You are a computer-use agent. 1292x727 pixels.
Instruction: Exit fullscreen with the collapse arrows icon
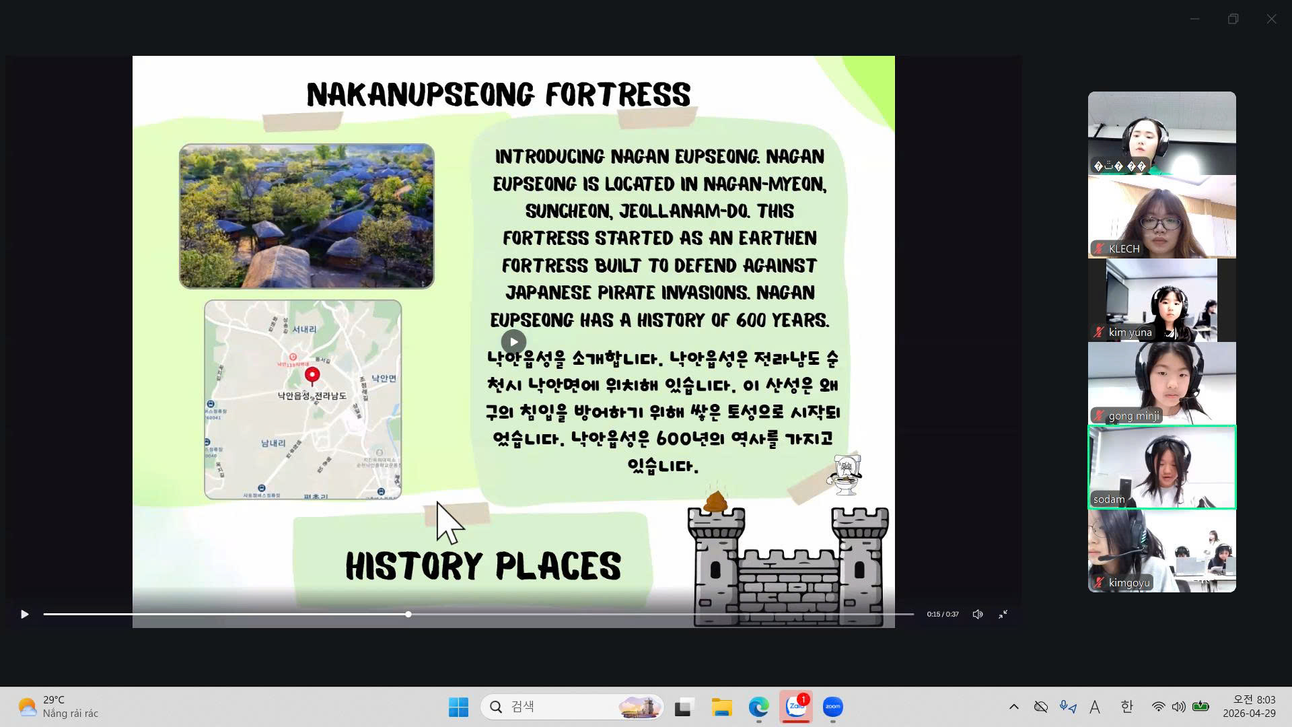(1003, 614)
